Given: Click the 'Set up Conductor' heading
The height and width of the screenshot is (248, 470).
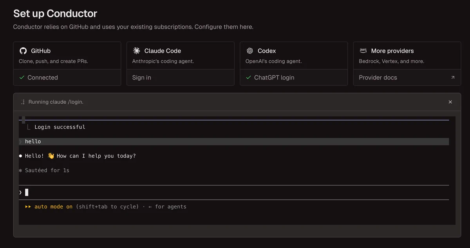Looking at the screenshot, I should 55,13.
